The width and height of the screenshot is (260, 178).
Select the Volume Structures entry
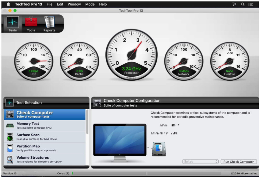point(44,160)
